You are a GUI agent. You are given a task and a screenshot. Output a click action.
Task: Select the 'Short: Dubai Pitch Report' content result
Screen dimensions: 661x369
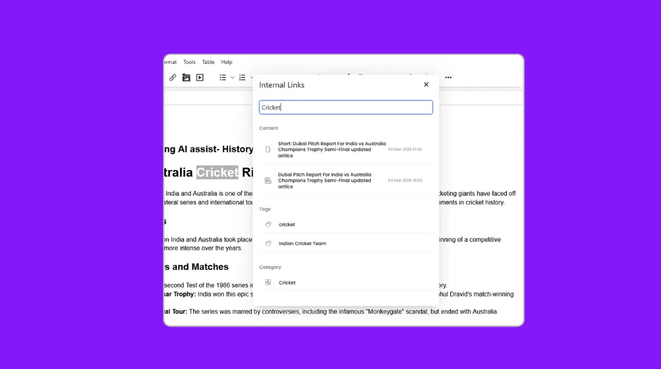346,149
